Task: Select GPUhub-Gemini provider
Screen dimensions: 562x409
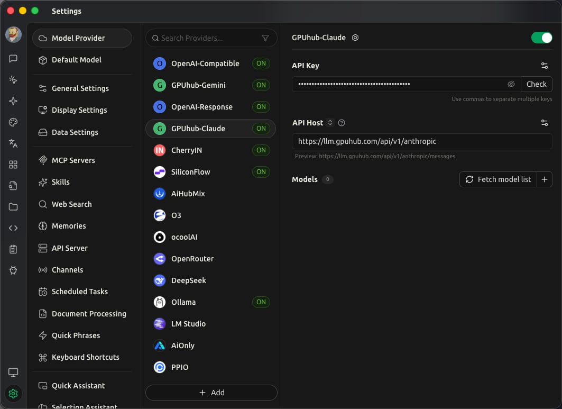Action: [x=211, y=85]
